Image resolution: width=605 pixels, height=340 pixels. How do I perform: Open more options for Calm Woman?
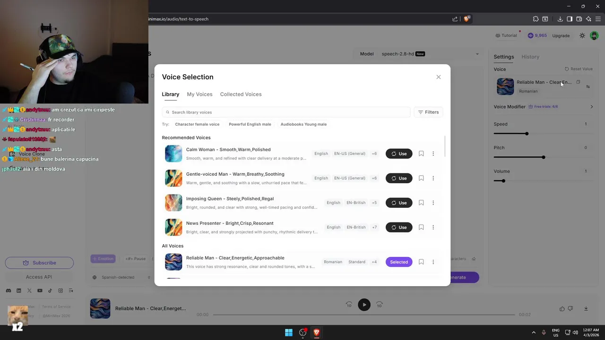click(433, 153)
